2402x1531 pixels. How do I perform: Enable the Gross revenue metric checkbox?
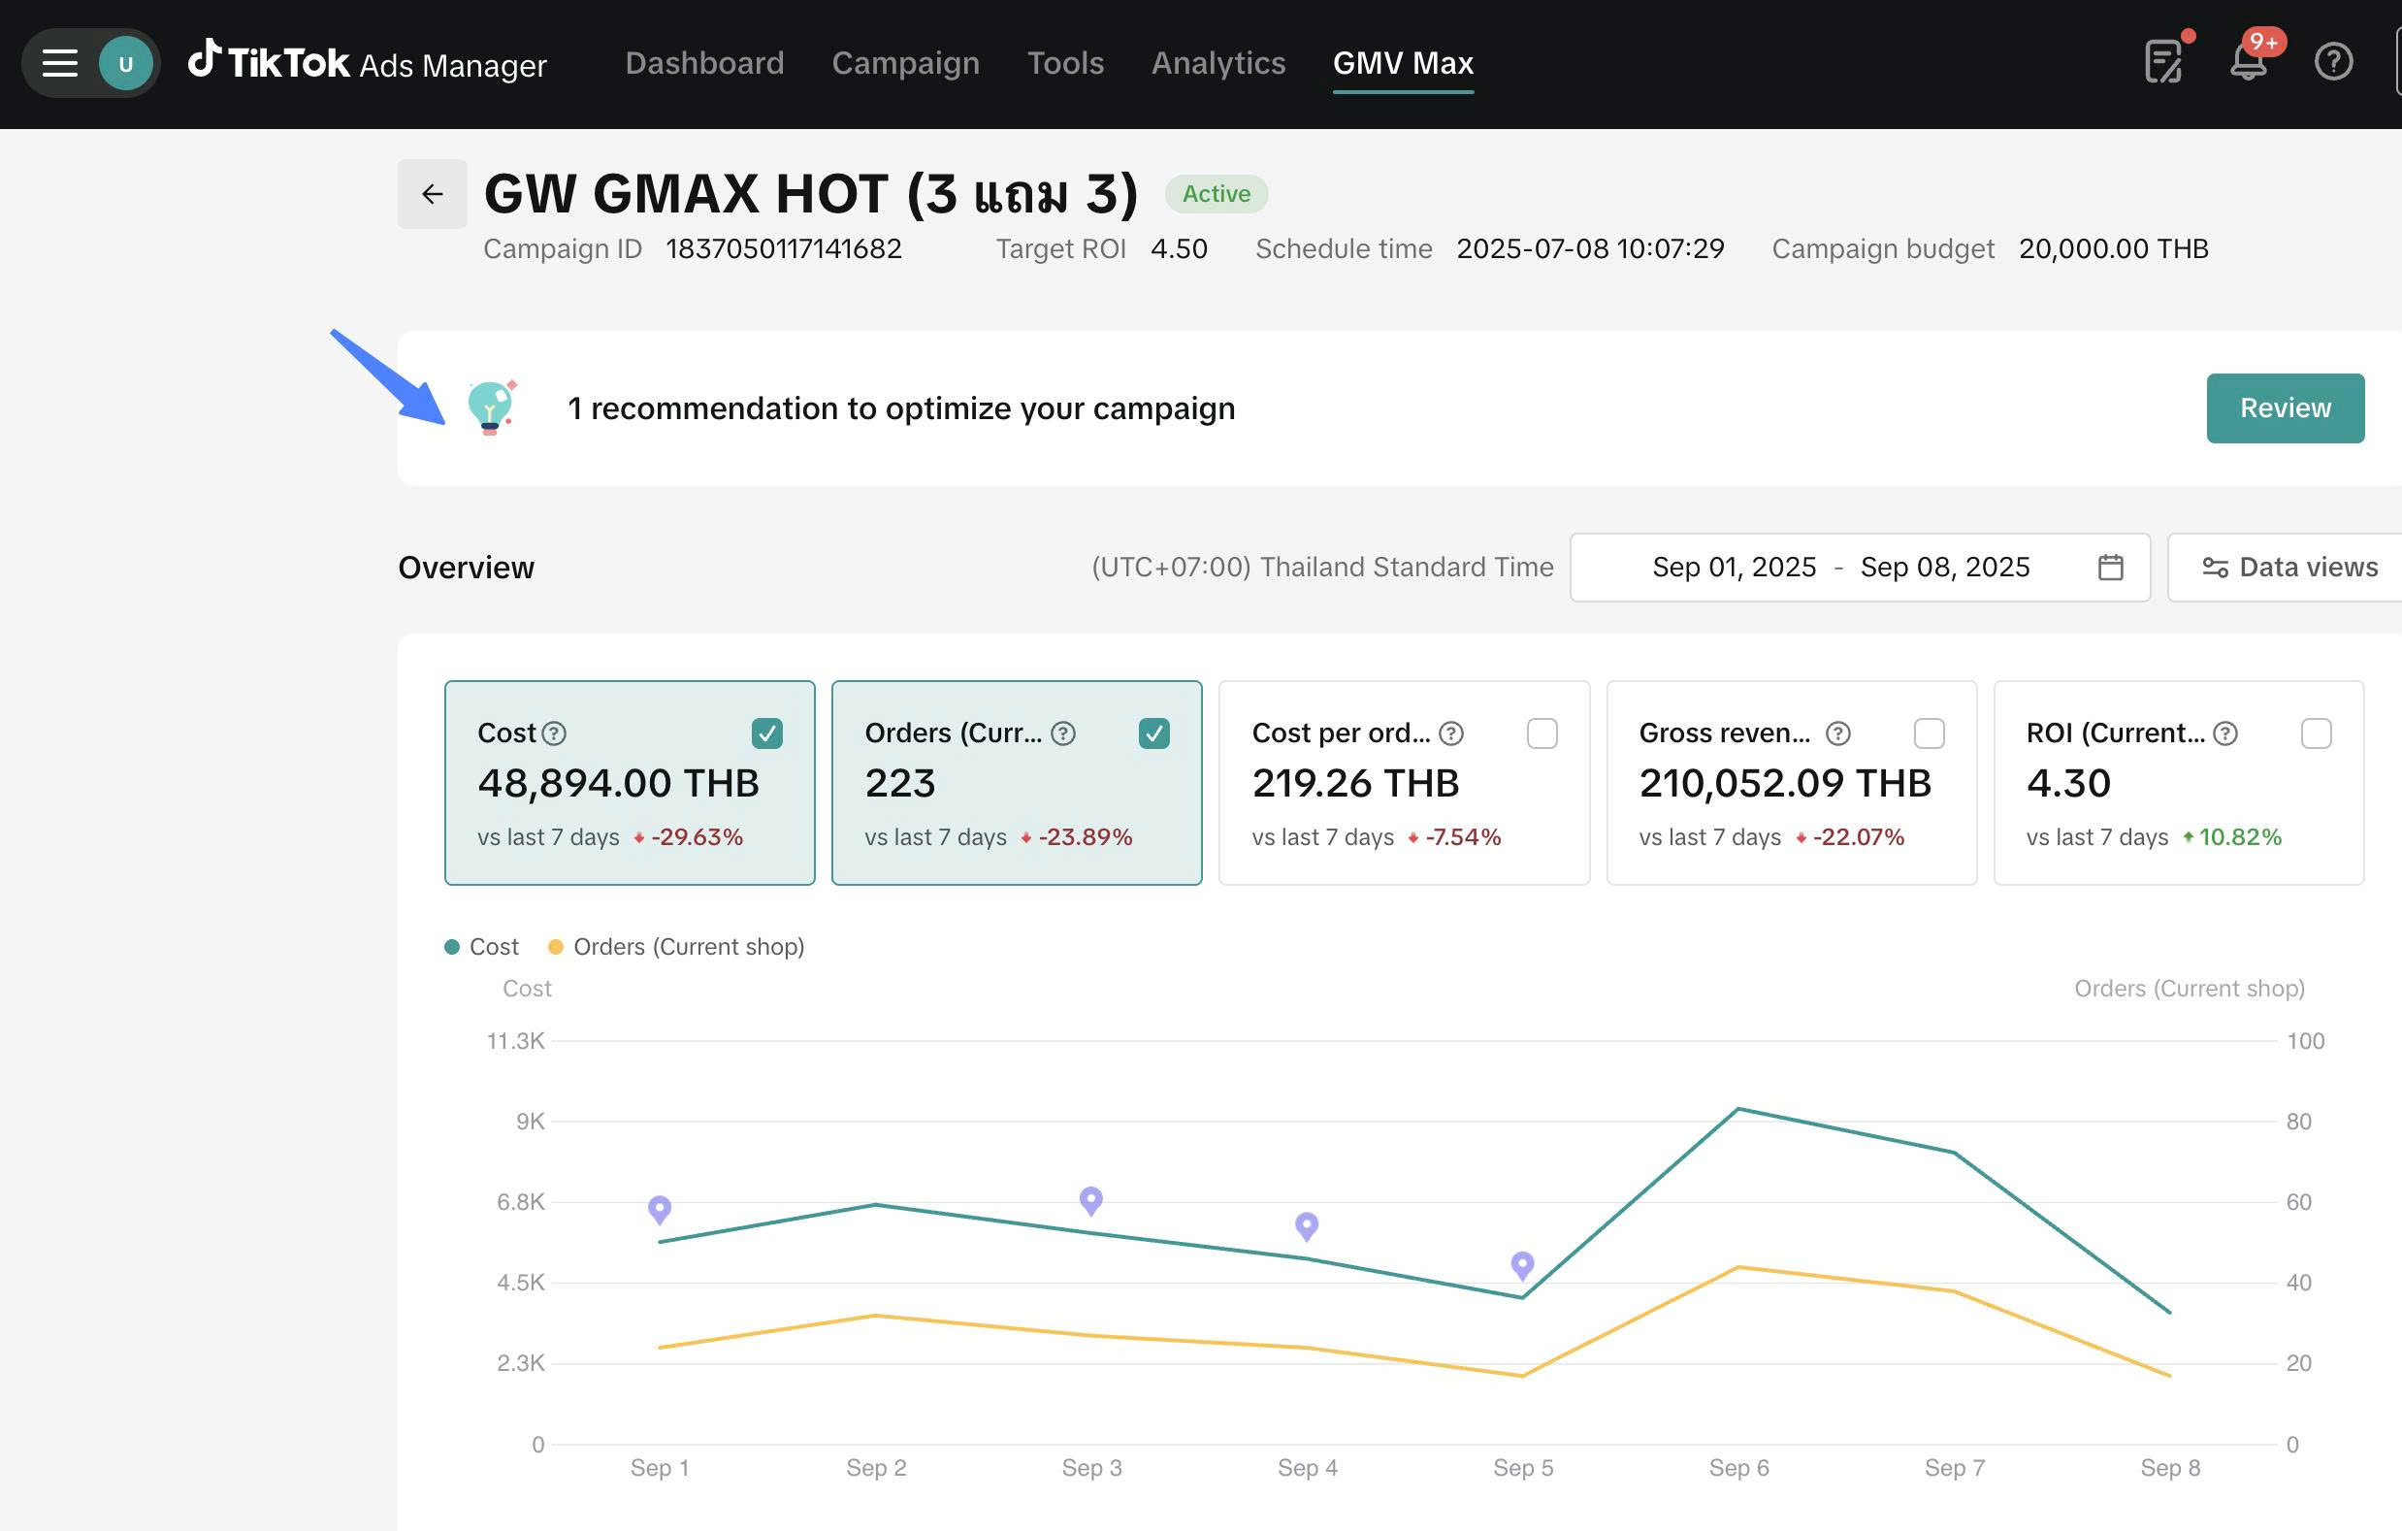pos(1929,733)
